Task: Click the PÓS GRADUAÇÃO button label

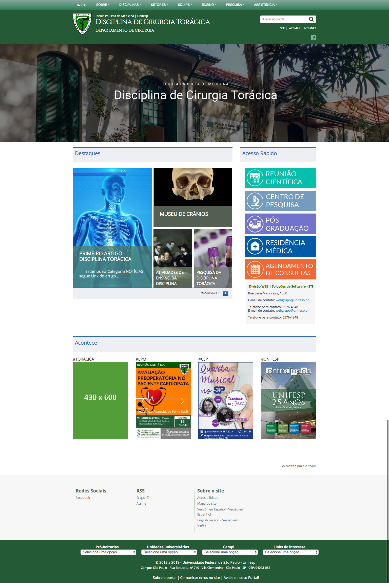Action: [287, 224]
